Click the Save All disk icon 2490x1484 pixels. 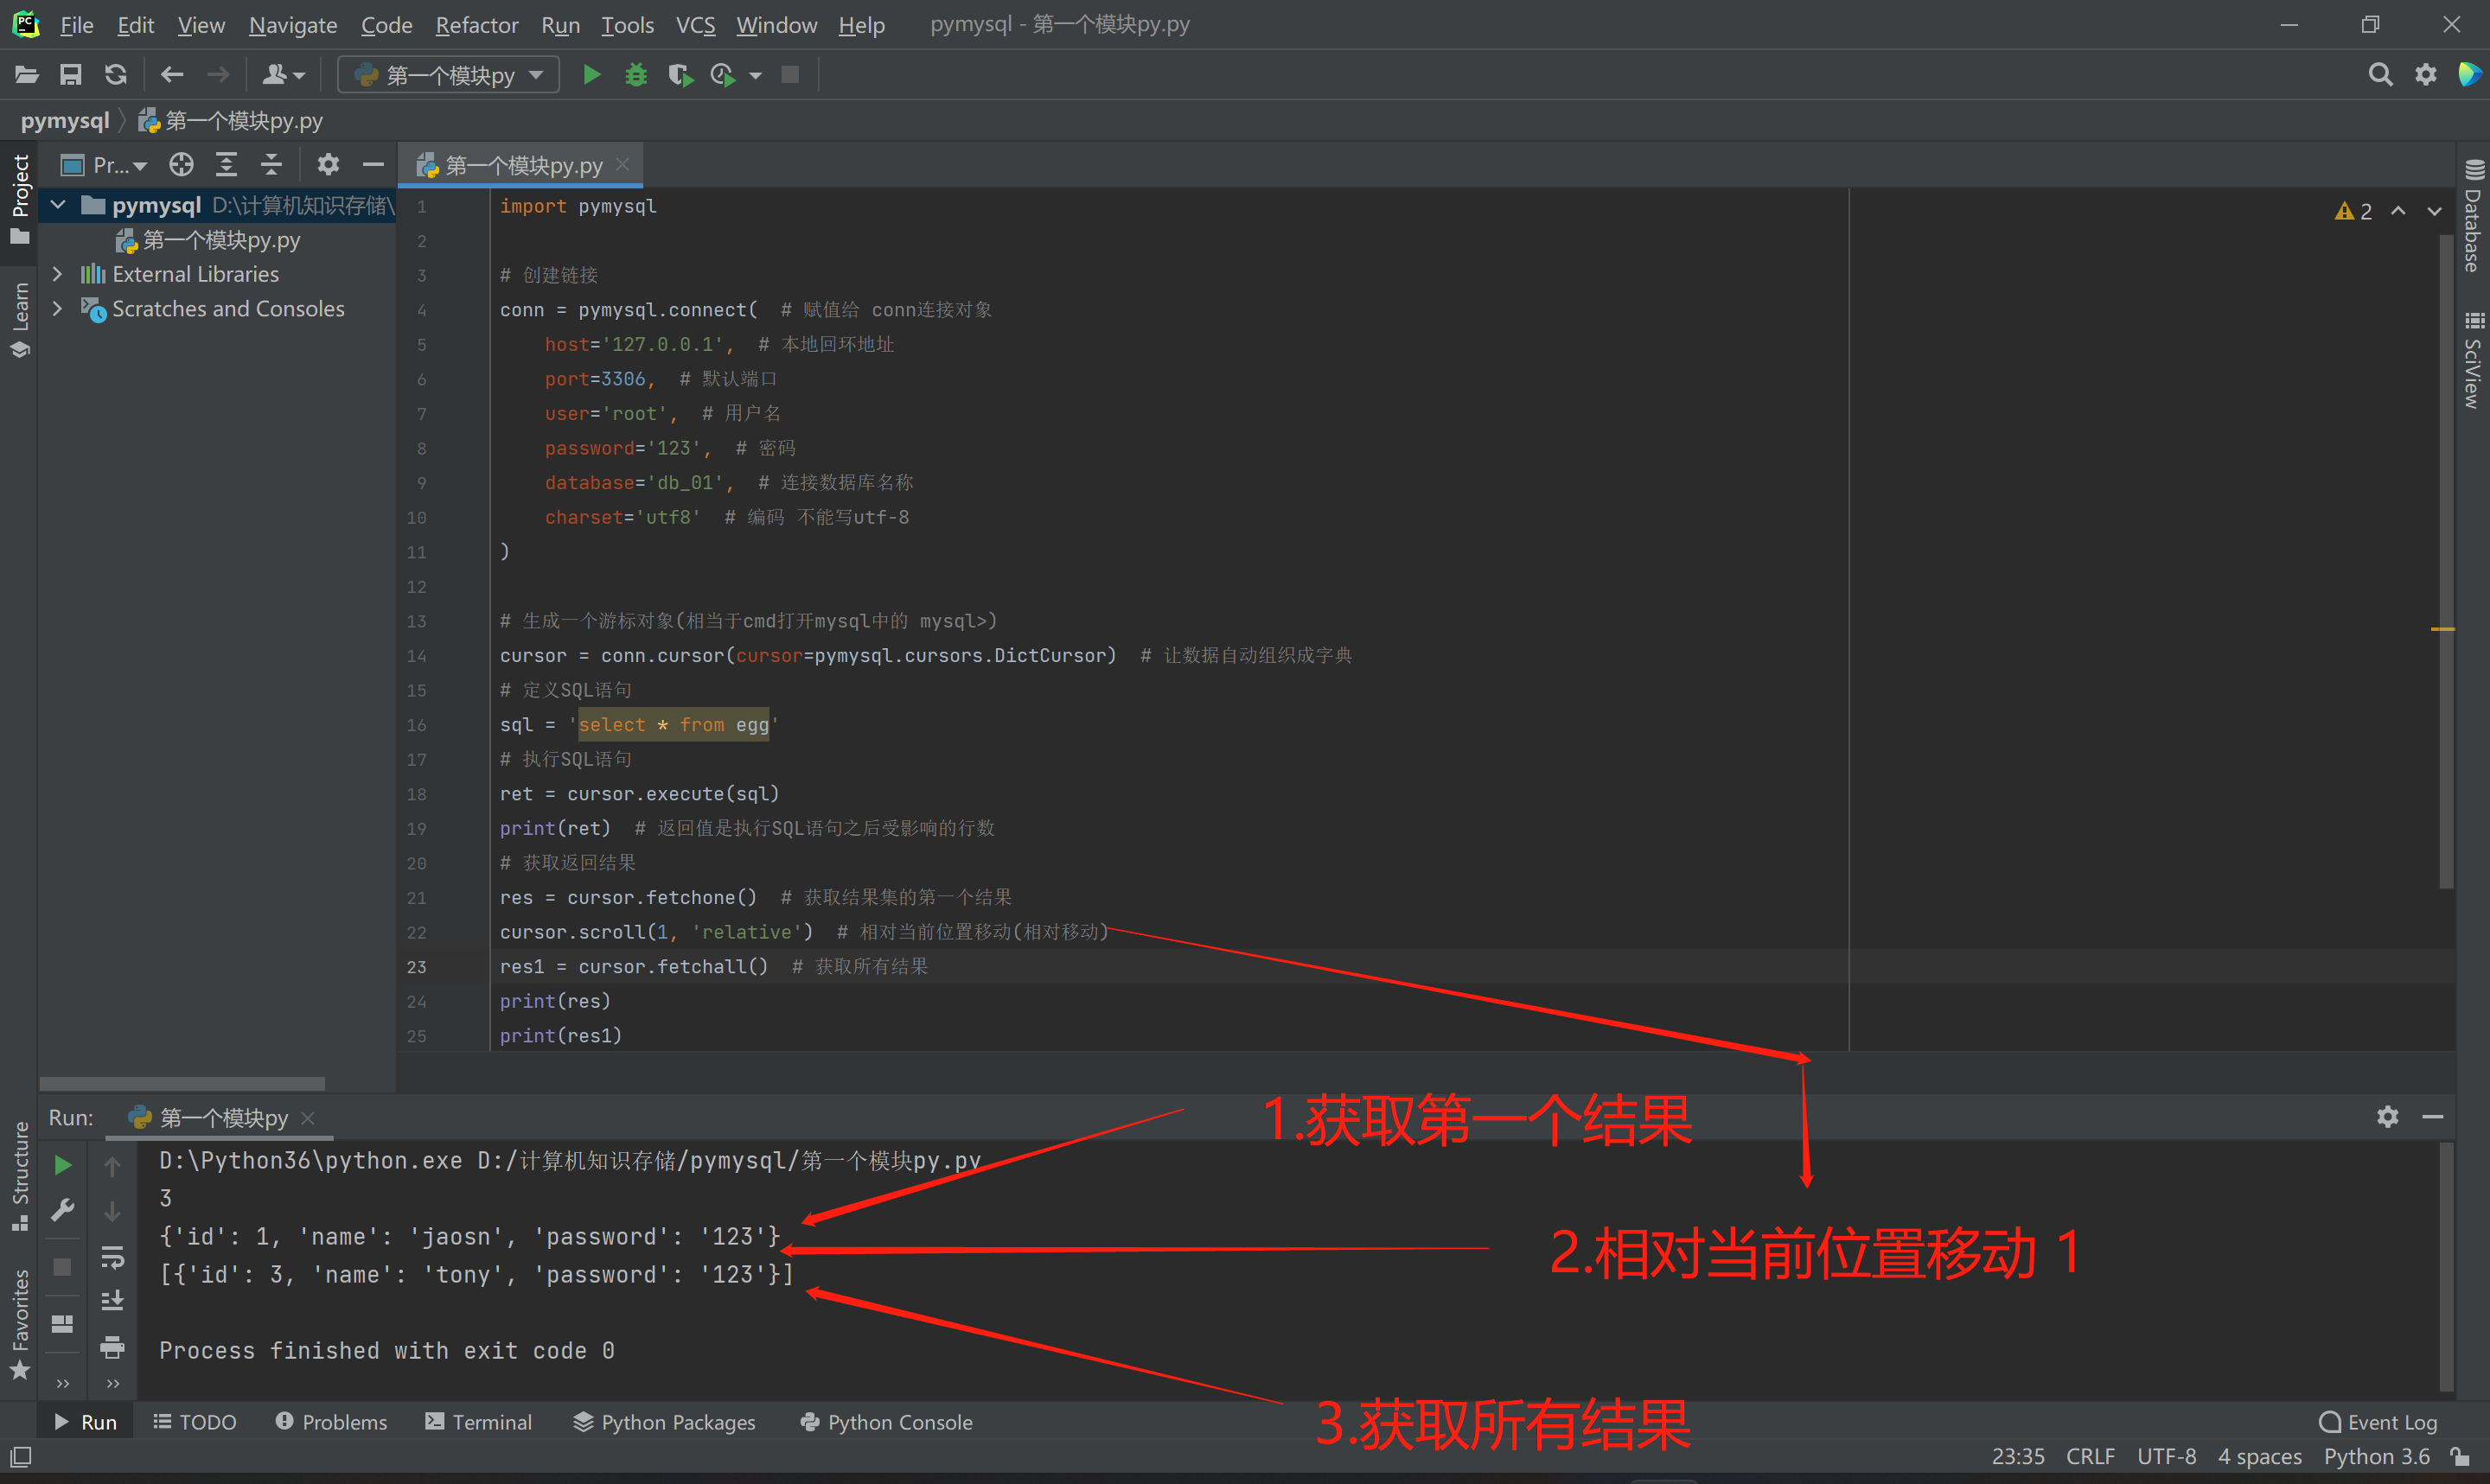point(70,75)
